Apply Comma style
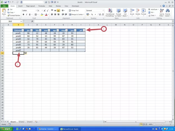 (95, 14)
